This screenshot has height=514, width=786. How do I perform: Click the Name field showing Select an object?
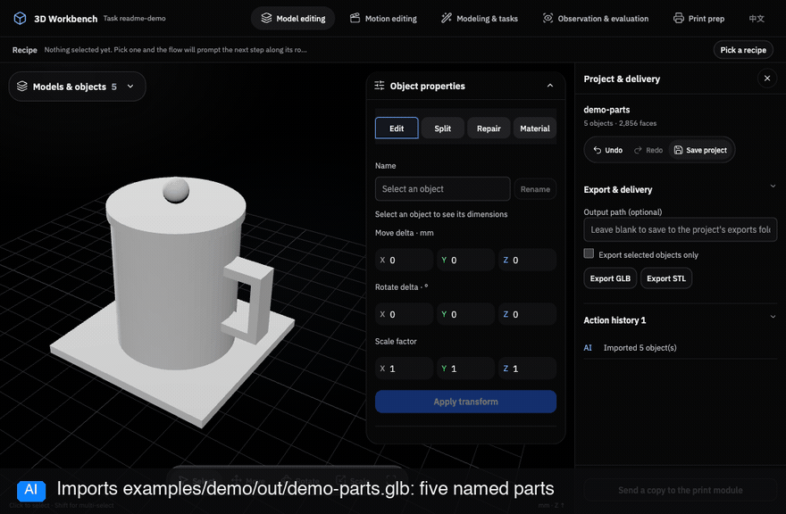point(443,189)
